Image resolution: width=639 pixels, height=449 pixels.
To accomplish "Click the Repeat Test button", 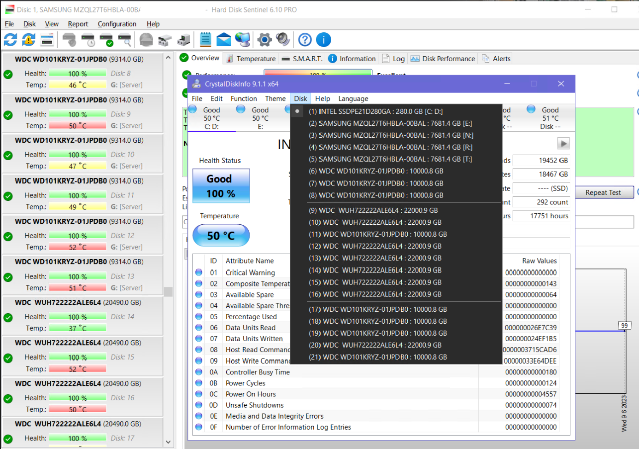I will [603, 192].
